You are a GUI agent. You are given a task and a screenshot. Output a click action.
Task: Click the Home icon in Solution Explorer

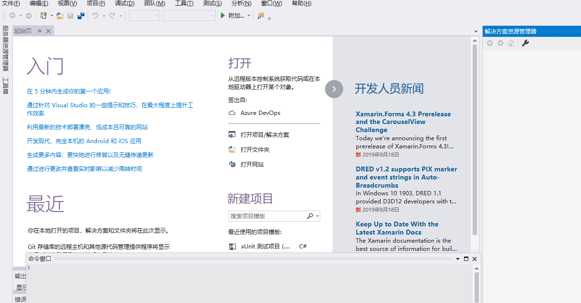tap(511, 43)
